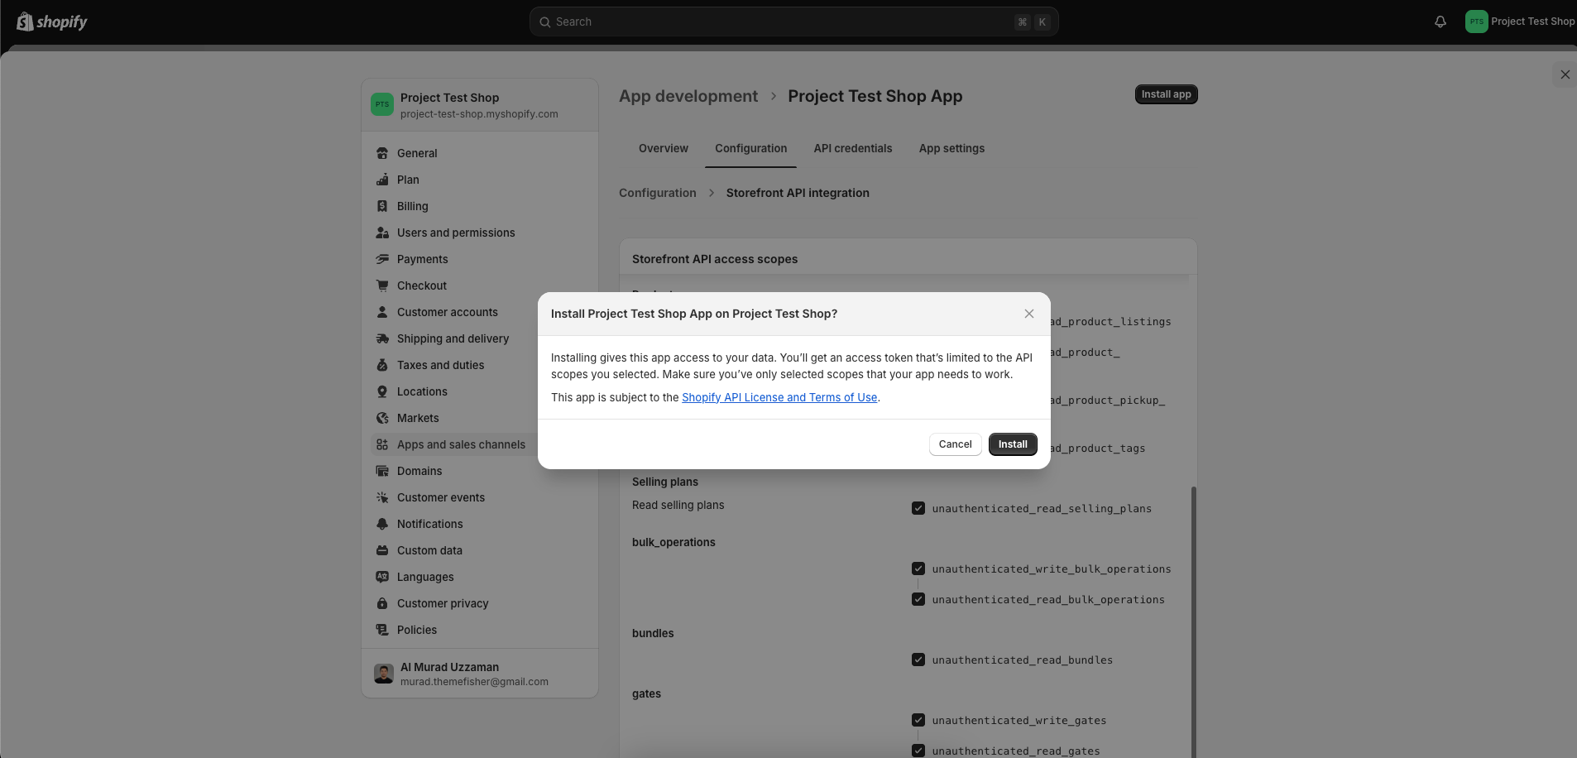The height and width of the screenshot is (758, 1577).
Task: Select the Shipping and delivery truck icon
Action: click(x=381, y=338)
